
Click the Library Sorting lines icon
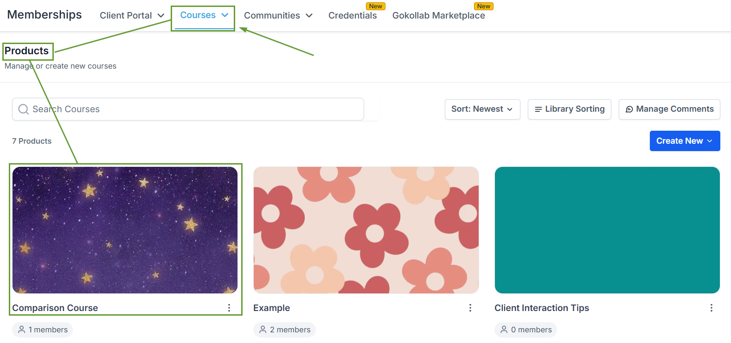coord(538,109)
